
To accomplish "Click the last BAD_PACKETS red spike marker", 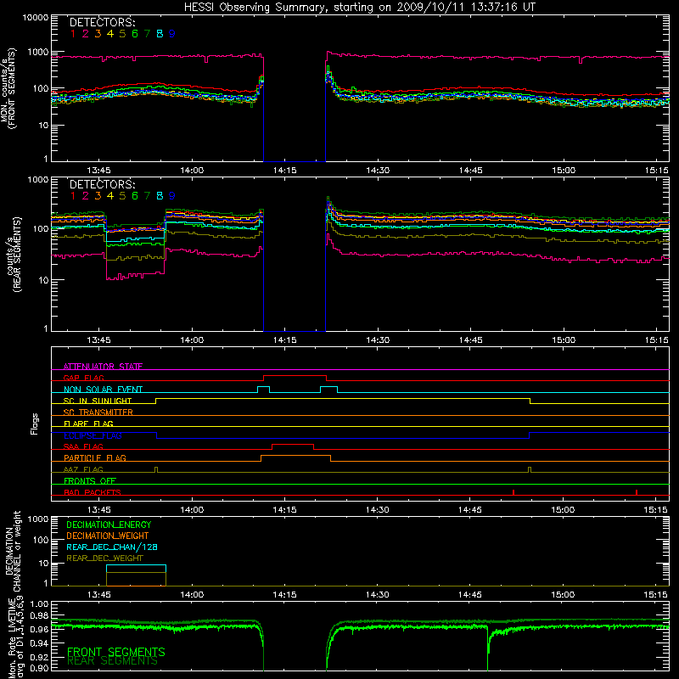I will click(636, 492).
